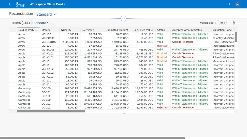Toggle the Multiselect switch
This screenshot has width=247, height=139.
point(221,23)
